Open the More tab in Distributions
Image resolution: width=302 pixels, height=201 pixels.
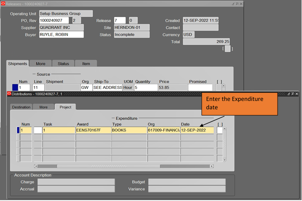[43, 107]
